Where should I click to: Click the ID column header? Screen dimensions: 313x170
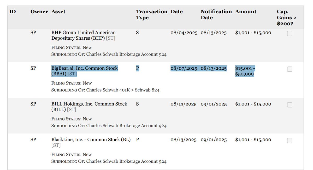coord(13,12)
